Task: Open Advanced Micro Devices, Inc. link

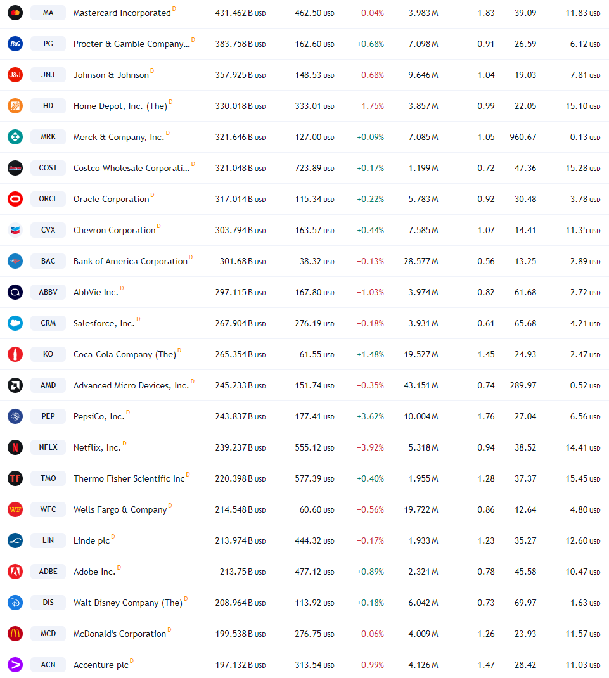Action: (x=131, y=385)
